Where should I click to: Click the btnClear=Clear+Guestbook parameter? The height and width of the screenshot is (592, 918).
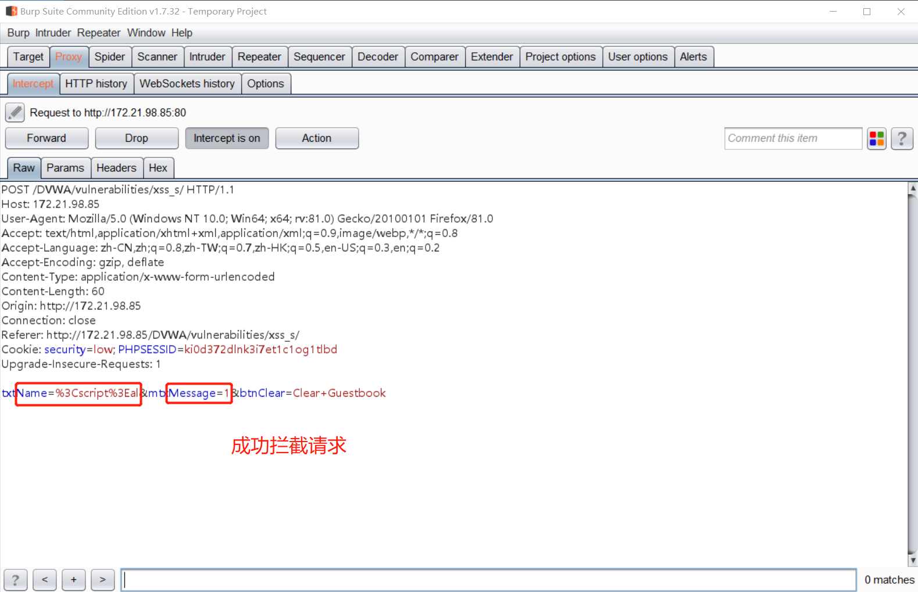point(313,393)
